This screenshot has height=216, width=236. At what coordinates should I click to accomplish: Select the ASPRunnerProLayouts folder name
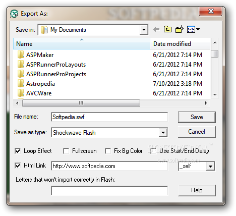click(x=56, y=65)
